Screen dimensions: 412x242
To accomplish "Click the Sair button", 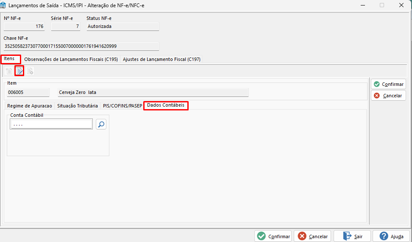I will (x=352, y=236).
